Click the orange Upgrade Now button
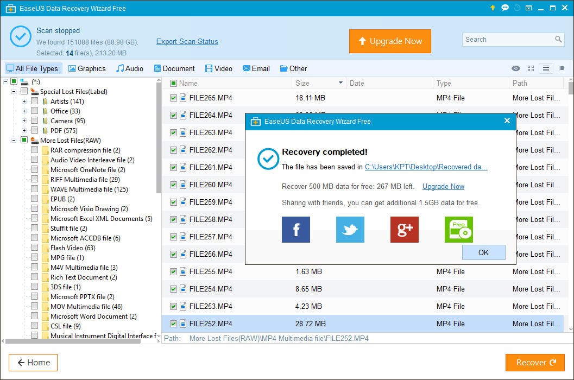This screenshot has width=574, height=380. pyautogui.click(x=390, y=41)
